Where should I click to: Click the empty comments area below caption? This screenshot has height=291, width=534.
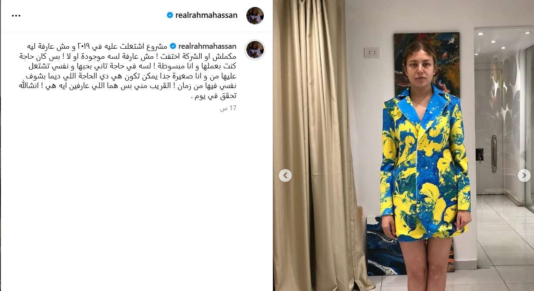pyautogui.click(x=136, y=200)
